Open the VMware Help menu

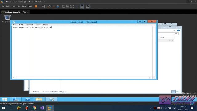[x=30, y=6]
